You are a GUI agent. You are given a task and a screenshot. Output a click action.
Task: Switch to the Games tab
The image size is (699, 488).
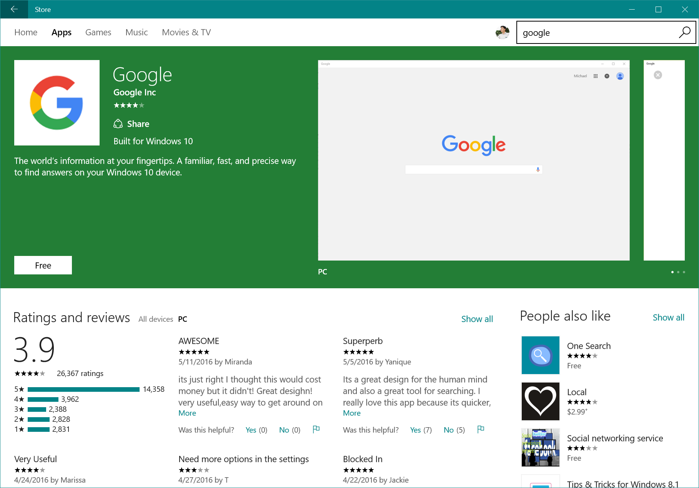pyautogui.click(x=98, y=32)
